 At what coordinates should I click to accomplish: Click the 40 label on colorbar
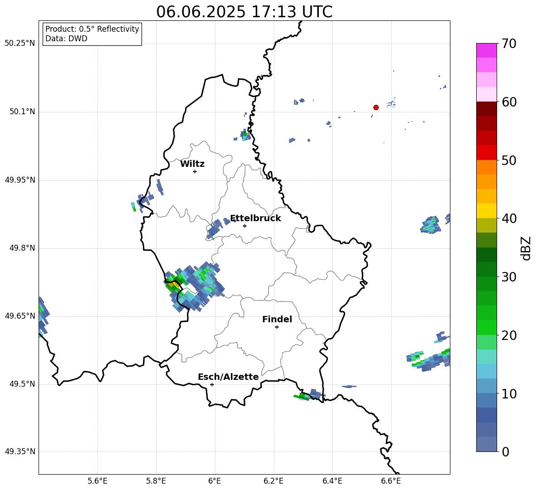[509, 218]
